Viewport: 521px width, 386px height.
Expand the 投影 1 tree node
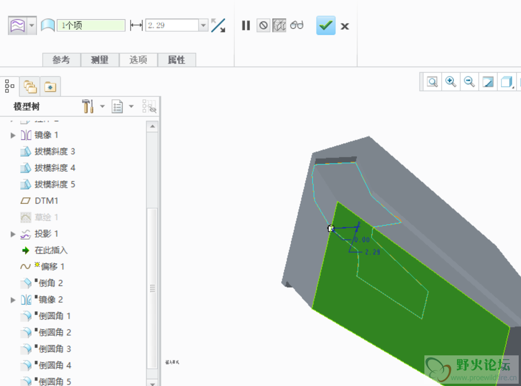click(x=13, y=234)
